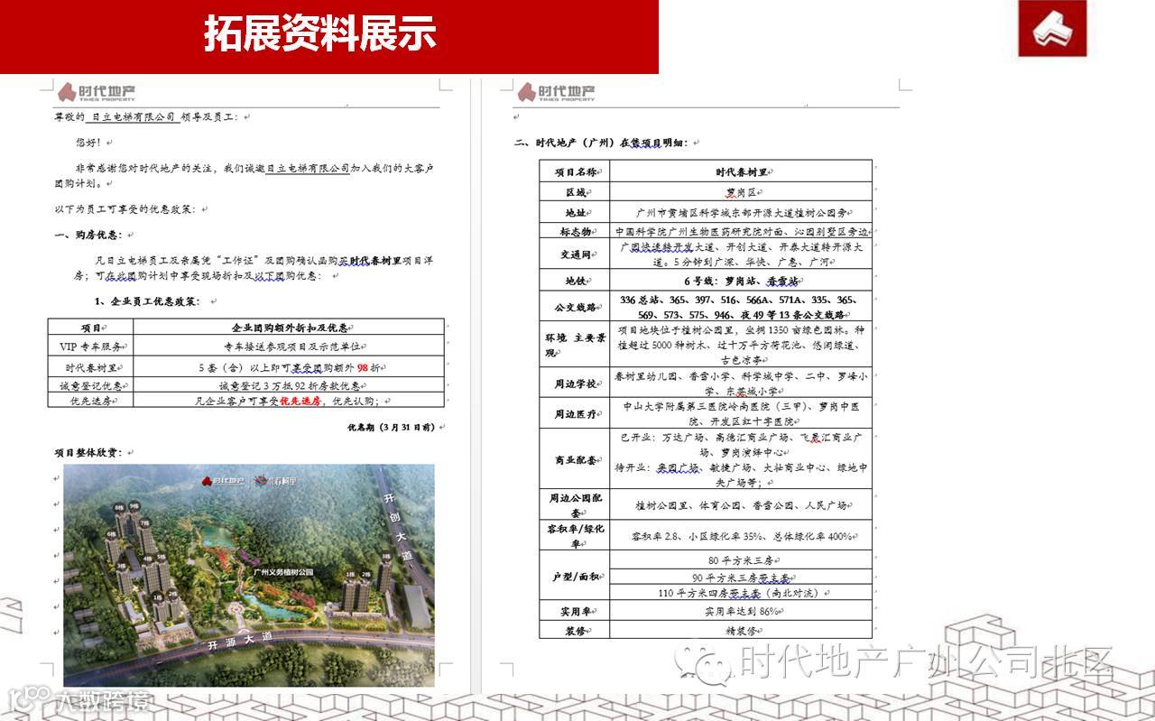Select the '实用率' label cell
Viewport: 1155px width, 721px height.
[575, 611]
